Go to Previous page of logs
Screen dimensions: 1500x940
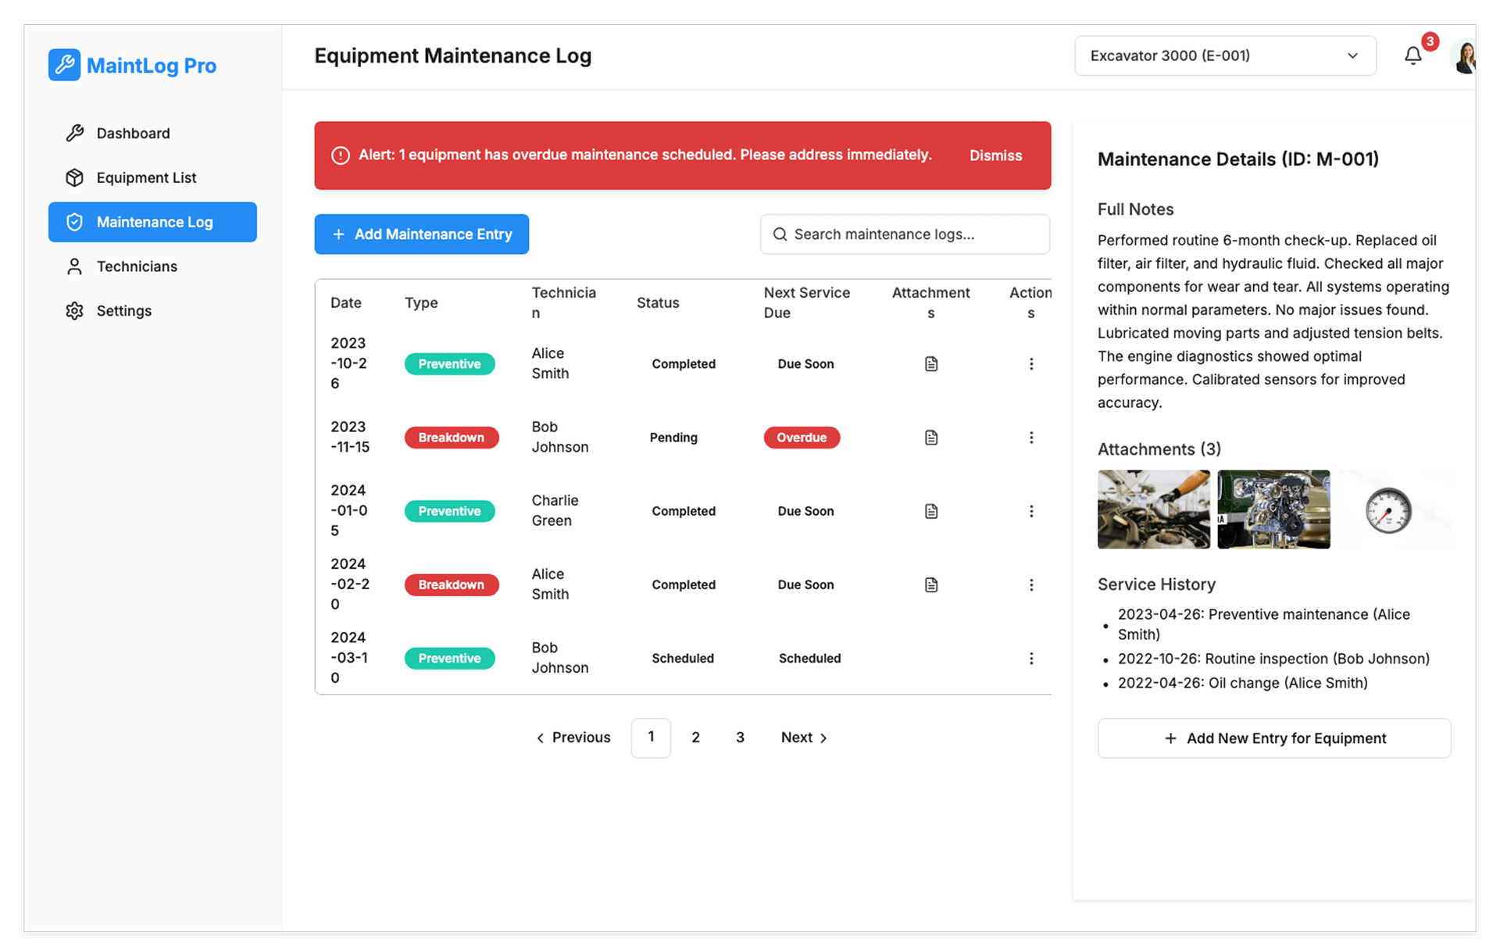pos(573,738)
